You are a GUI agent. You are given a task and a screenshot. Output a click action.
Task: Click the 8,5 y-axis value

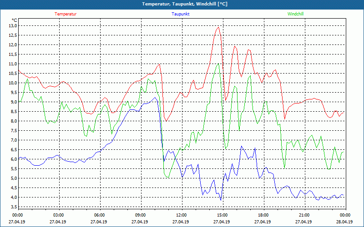coord(14,111)
